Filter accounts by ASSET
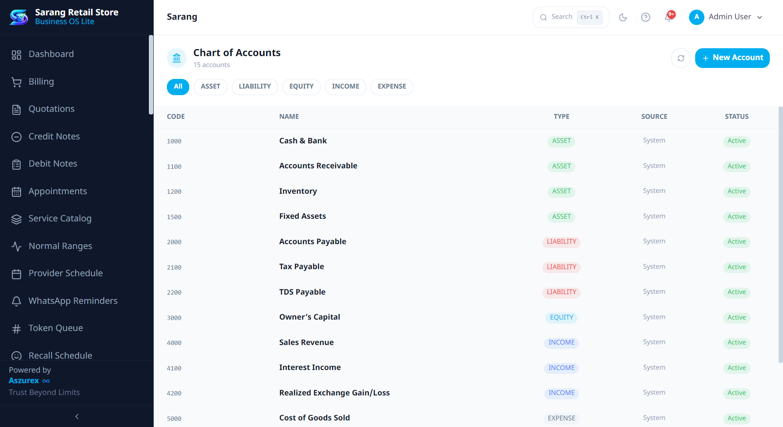 coord(210,87)
